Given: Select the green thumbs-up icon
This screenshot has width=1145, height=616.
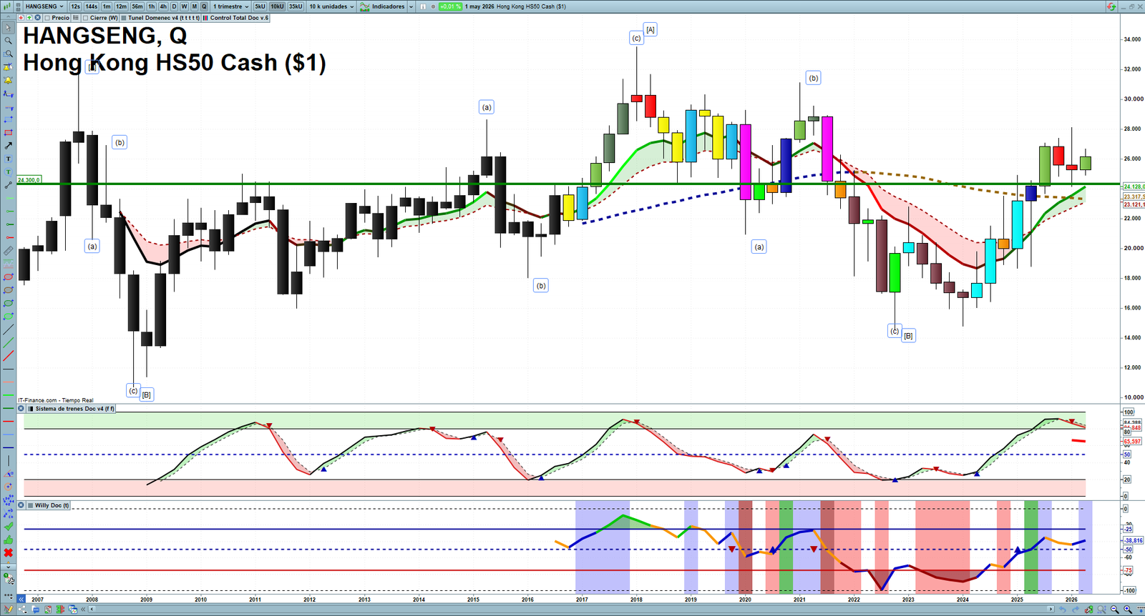Looking at the screenshot, I should (8, 540).
